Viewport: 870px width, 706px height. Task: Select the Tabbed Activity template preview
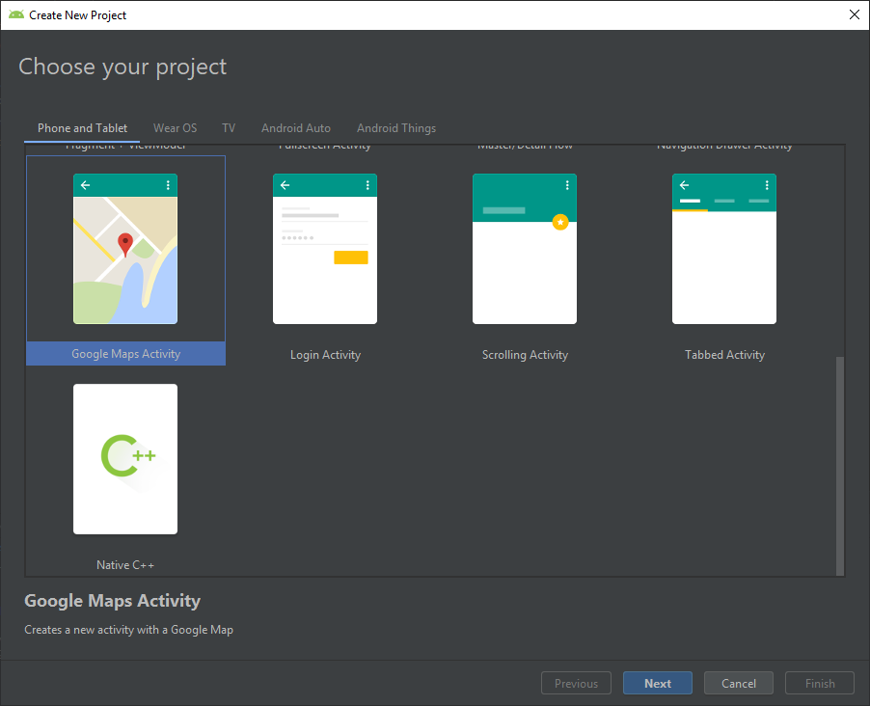point(724,249)
